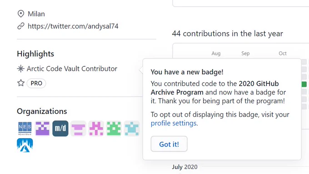This screenshot has width=309, height=174.
Task: Click the location pin icon beside Milan
Action: pyautogui.click(x=21, y=14)
